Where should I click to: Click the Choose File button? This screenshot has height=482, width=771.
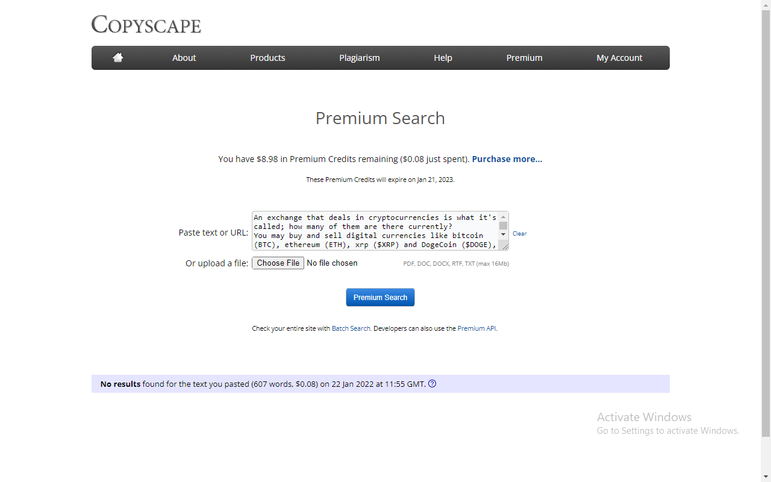click(278, 263)
